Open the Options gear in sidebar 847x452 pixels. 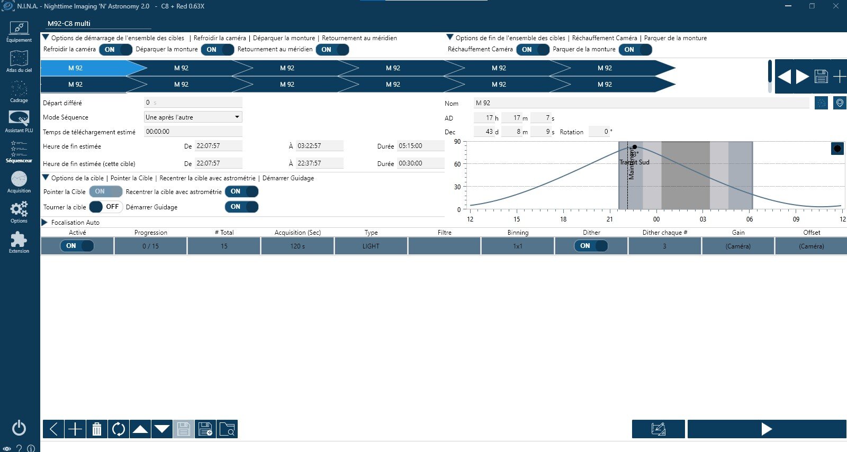coord(19,212)
